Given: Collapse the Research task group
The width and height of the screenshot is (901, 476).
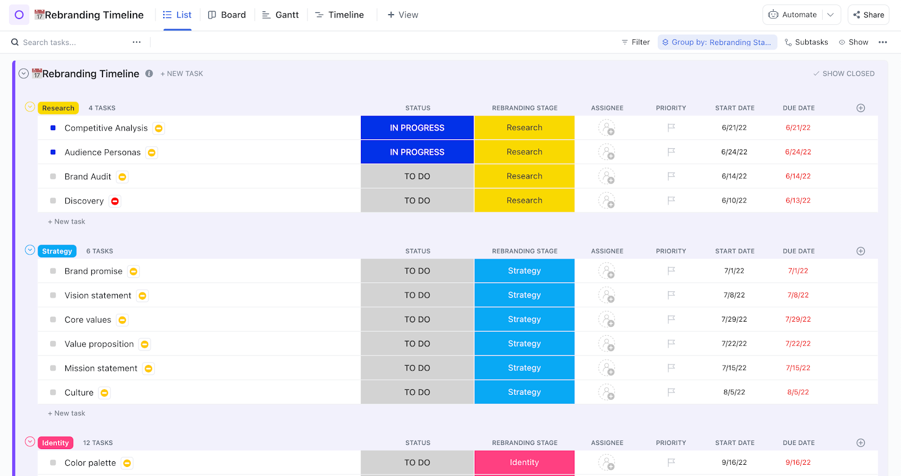Looking at the screenshot, I should 30,107.
